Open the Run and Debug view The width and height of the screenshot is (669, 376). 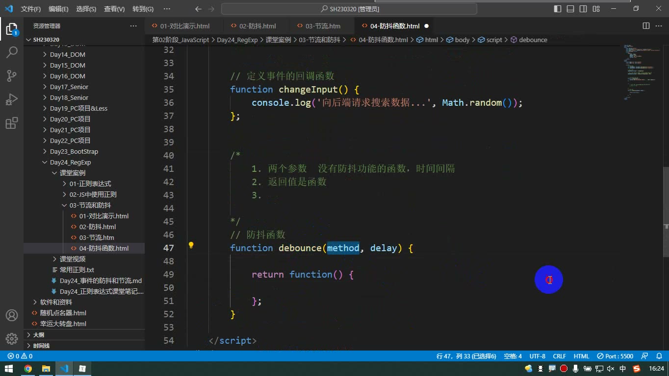[12, 99]
